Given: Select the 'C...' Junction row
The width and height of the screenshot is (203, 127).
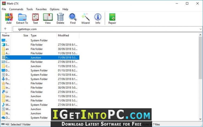Looking at the screenshot, I should (x=40, y=66).
